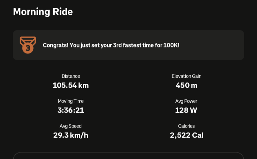Click '100K!' in the achievement message
The height and width of the screenshot is (159, 257).
(171, 45)
